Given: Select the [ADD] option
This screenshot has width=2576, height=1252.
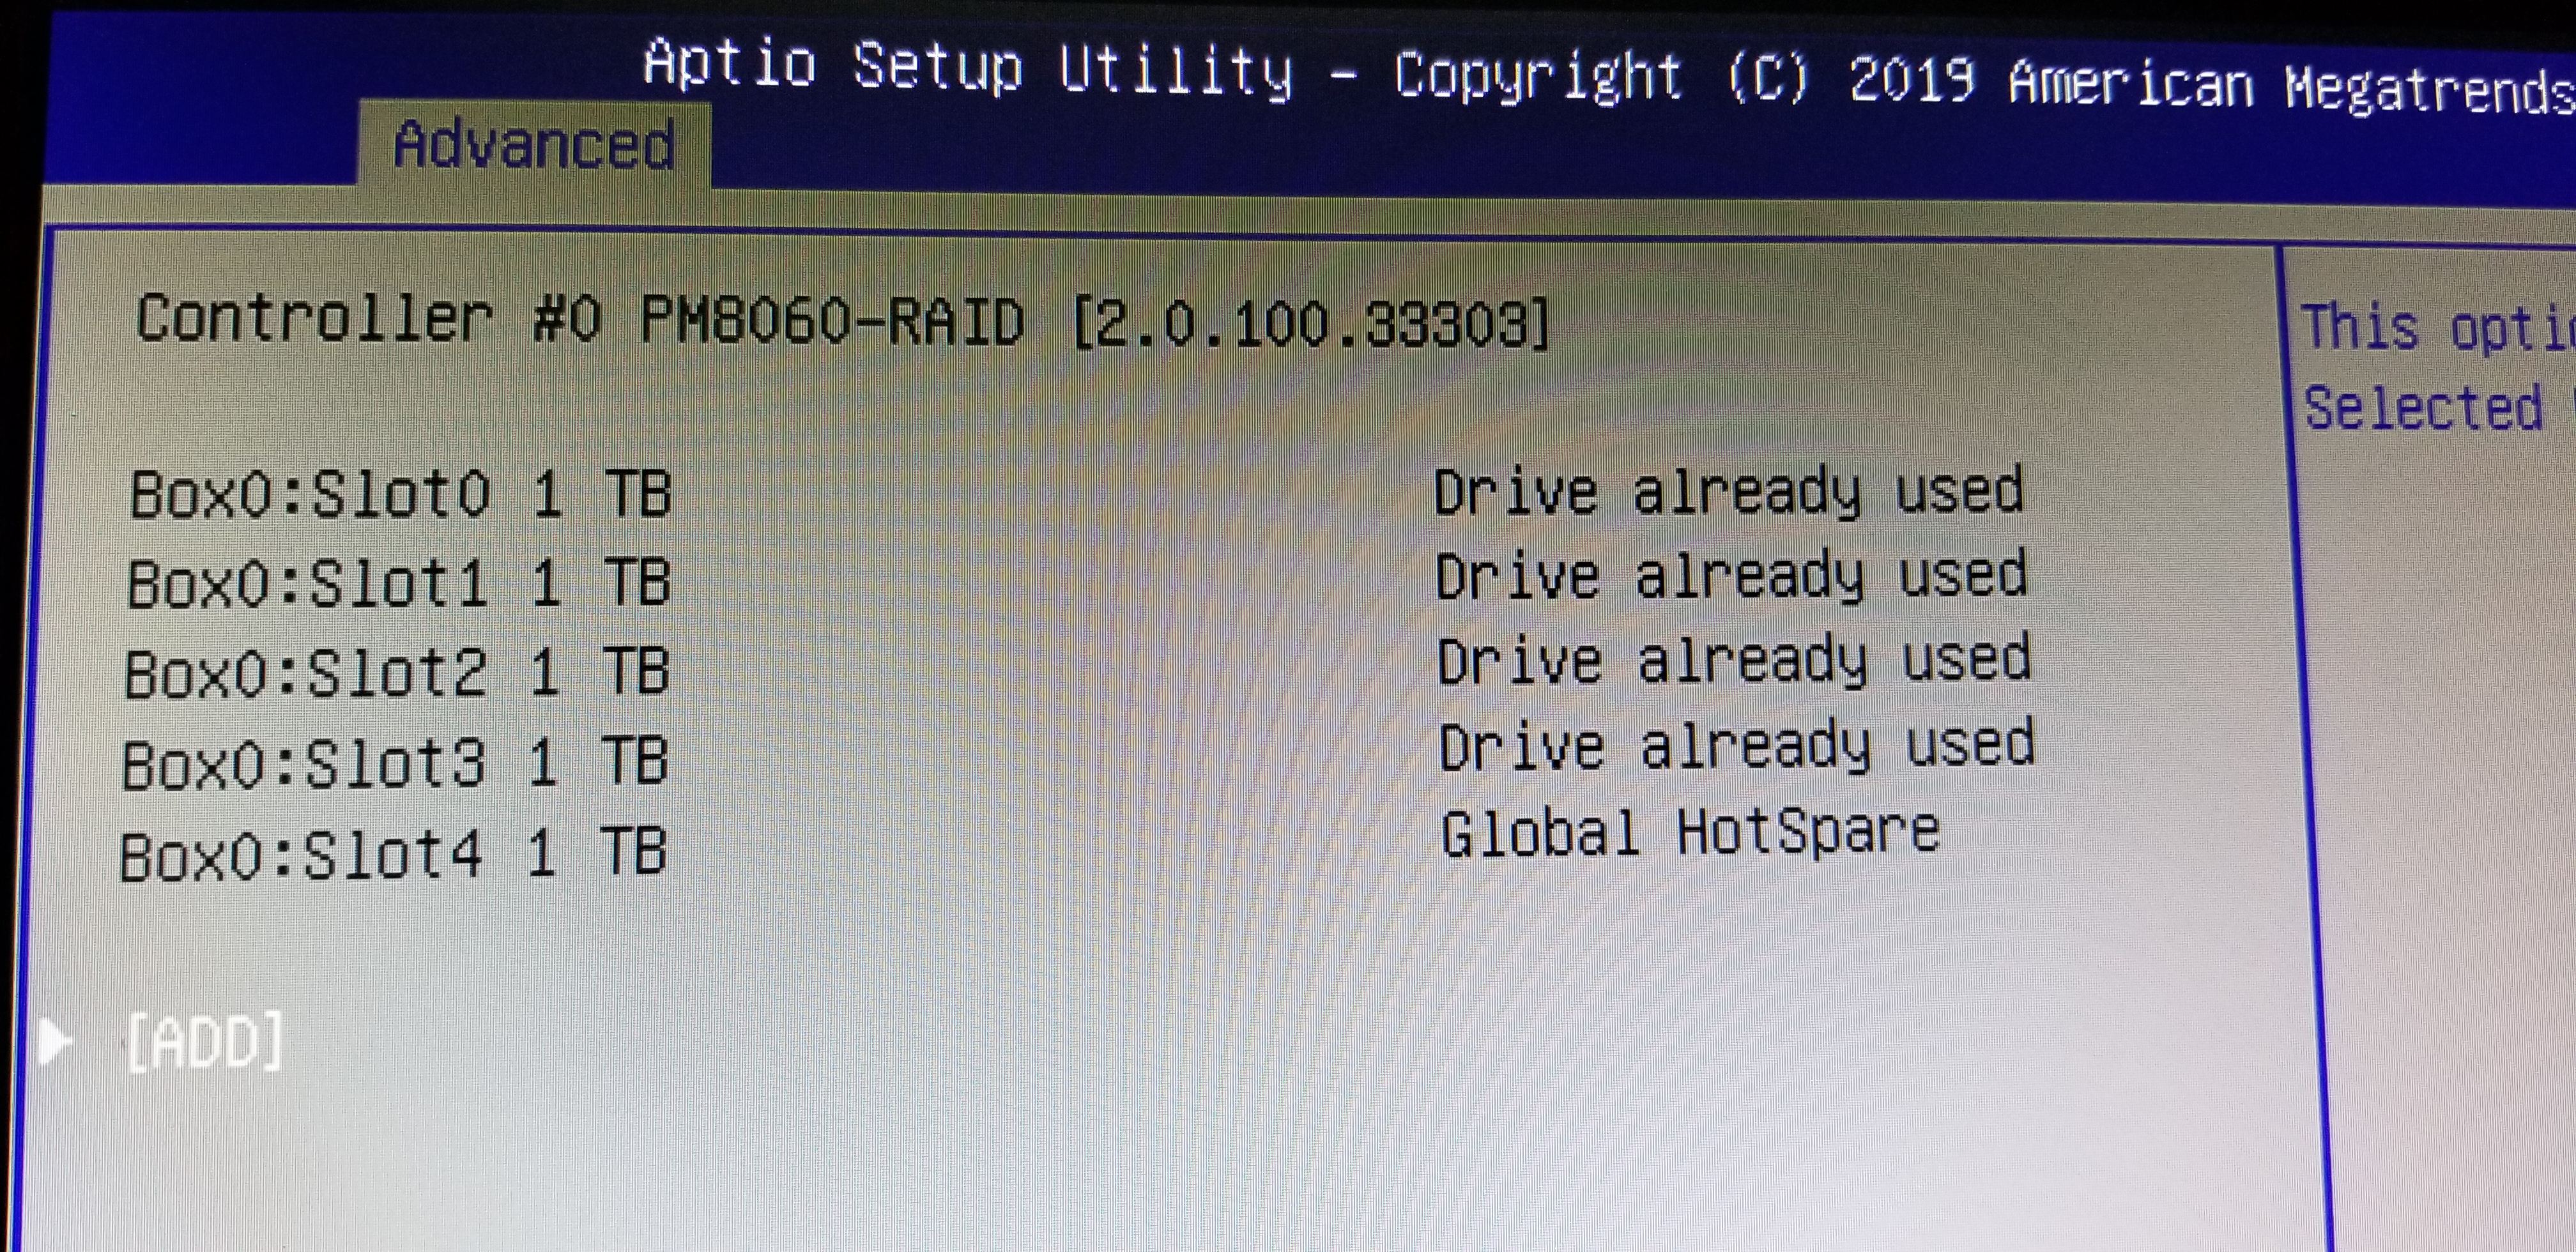Looking at the screenshot, I should coord(204,1042).
